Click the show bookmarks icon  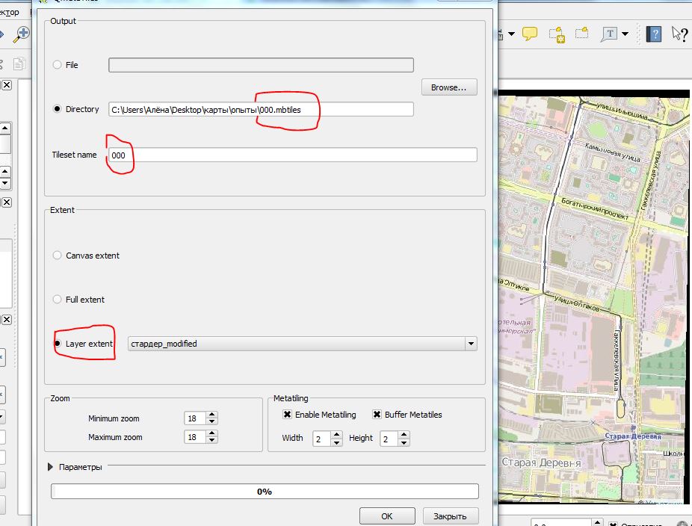(x=581, y=34)
